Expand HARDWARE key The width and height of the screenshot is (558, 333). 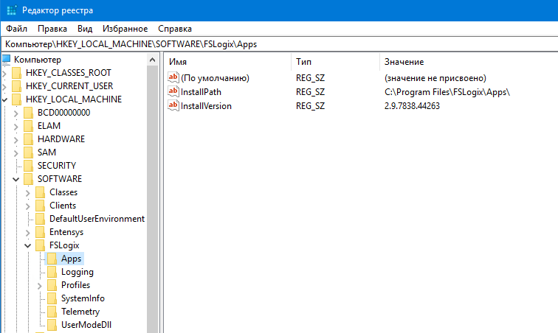(x=16, y=140)
